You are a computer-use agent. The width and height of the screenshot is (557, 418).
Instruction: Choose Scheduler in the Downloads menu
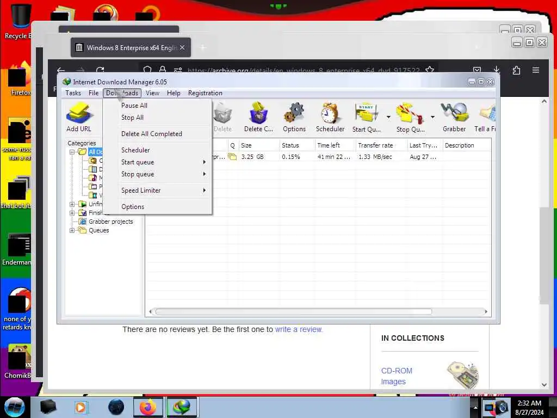click(158, 150)
